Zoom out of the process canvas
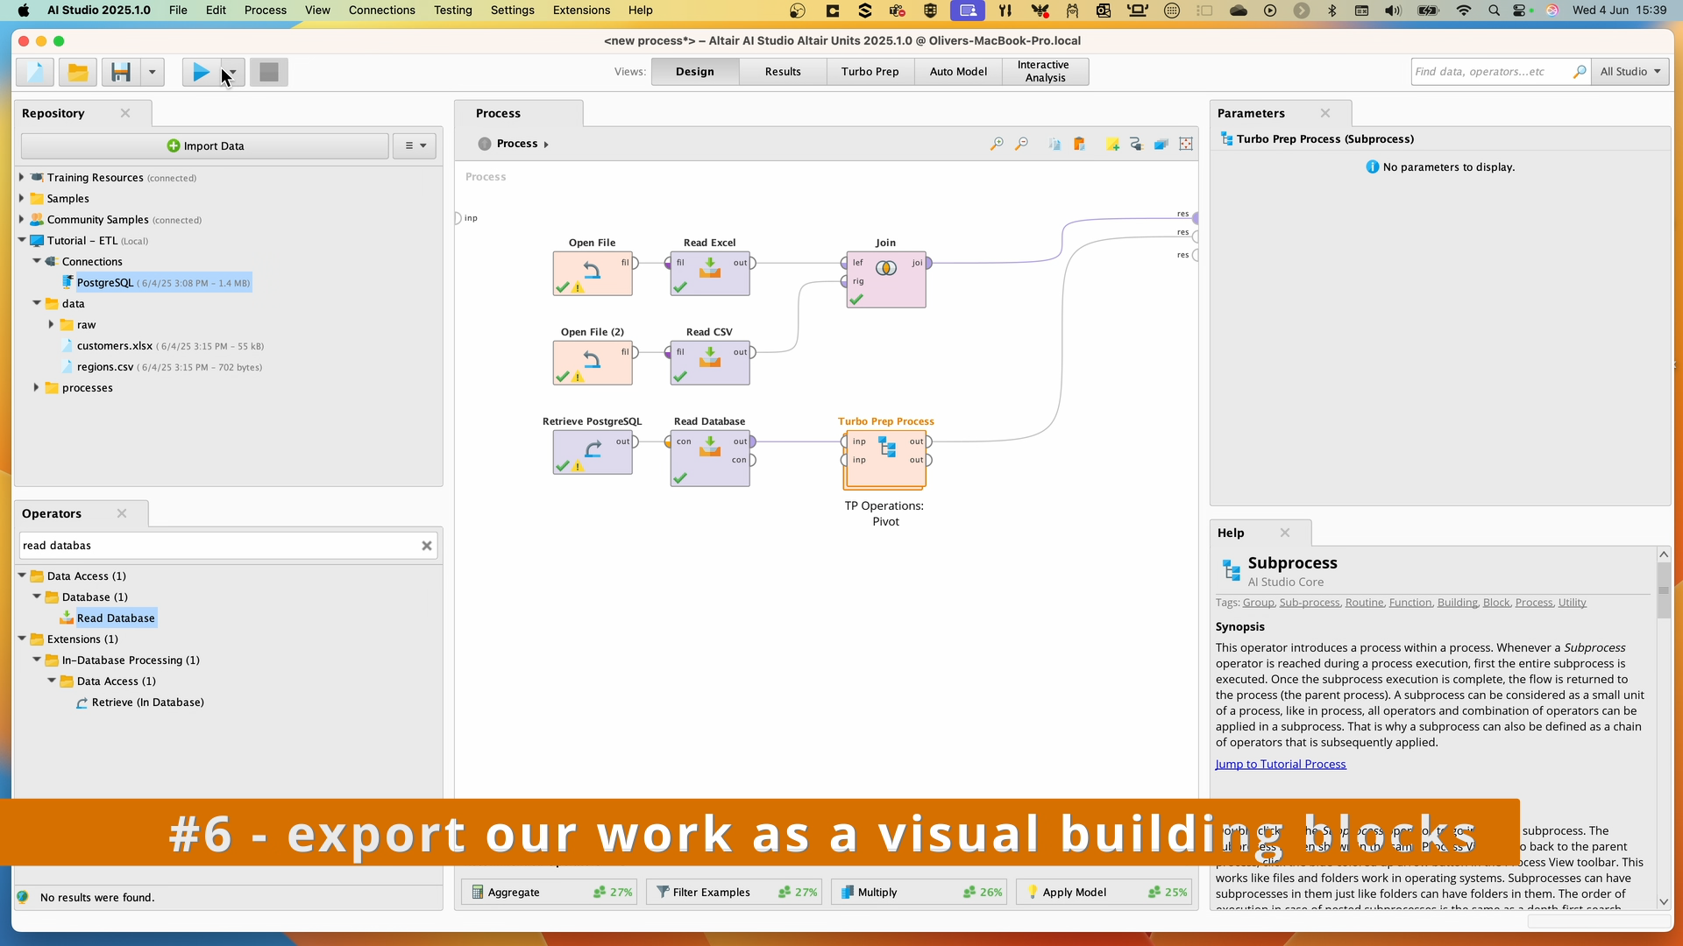Screen dimensions: 1683x946 (1022, 143)
